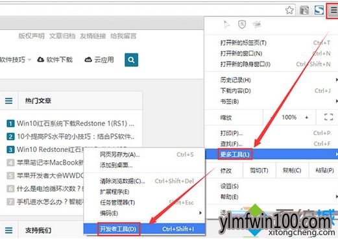338x239 pixels.
Task: Open 任务管理器(T)
Action: [144, 203]
